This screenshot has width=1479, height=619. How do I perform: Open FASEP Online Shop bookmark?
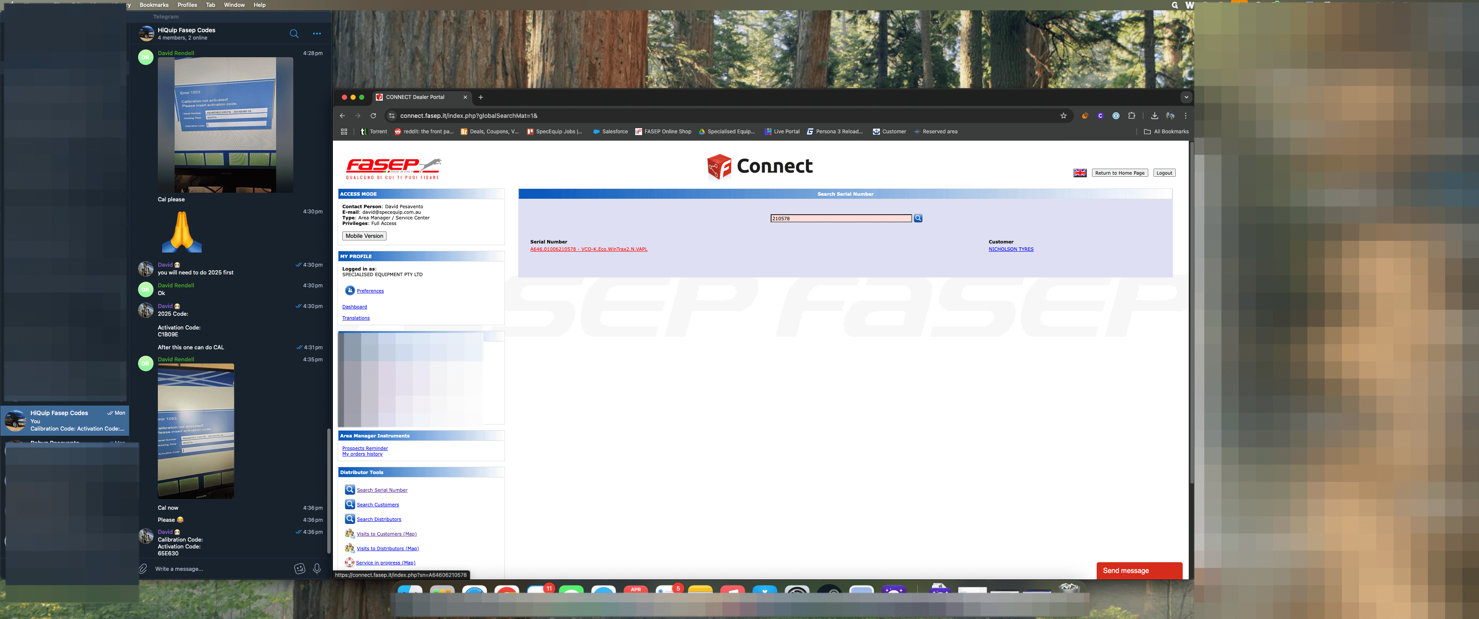click(663, 132)
